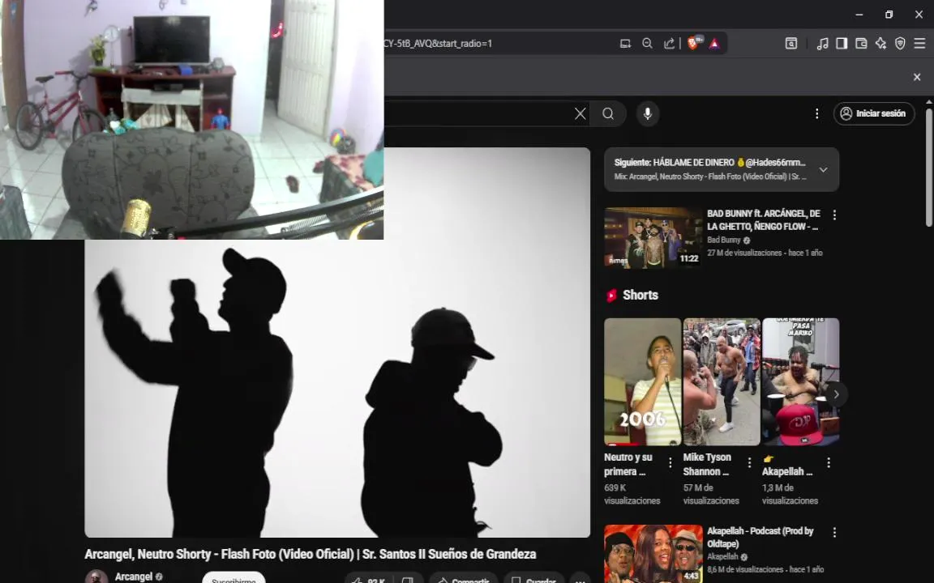This screenshot has height=583, width=934.
Task: Open the Mike Tyson Shannon short title
Action: 707,464
